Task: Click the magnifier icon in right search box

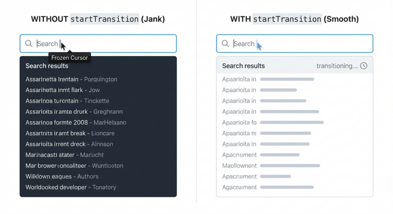Action: tap(225, 44)
